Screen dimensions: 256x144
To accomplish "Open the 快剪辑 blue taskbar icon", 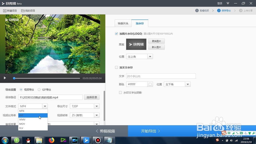I will 86,140.
